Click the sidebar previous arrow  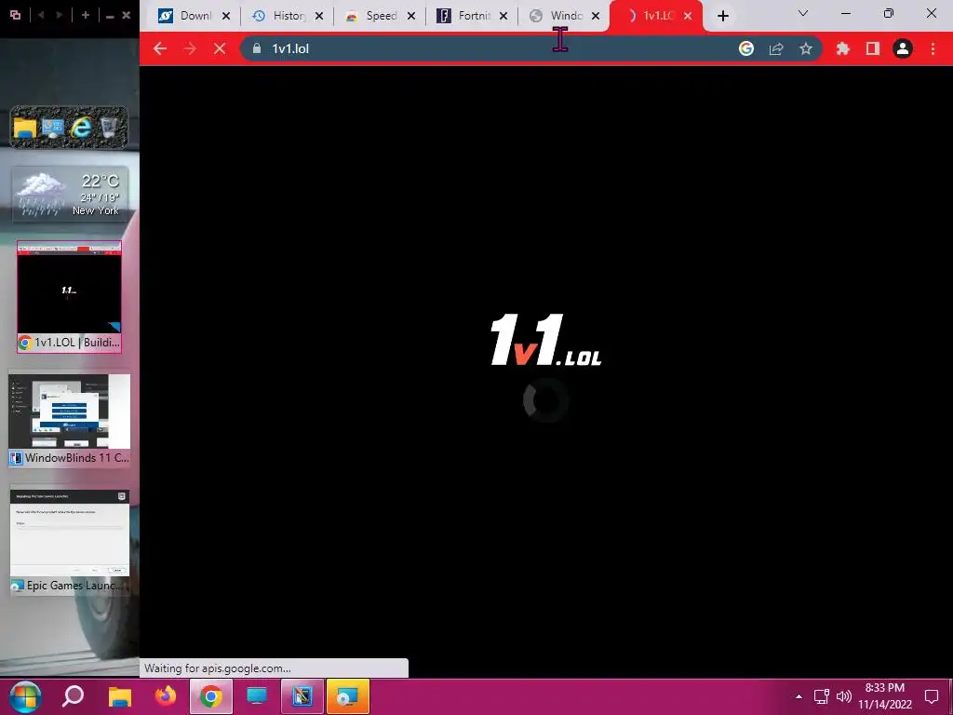click(x=41, y=15)
